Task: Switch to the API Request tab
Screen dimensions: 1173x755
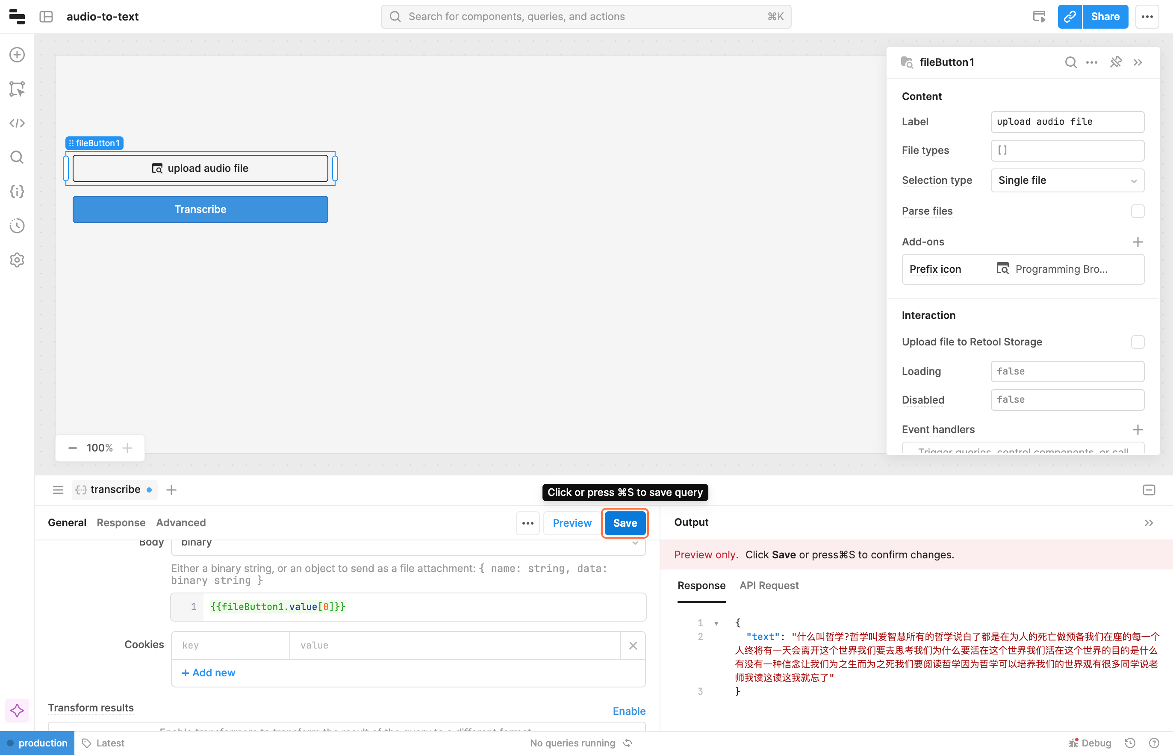Action: [x=769, y=585]
